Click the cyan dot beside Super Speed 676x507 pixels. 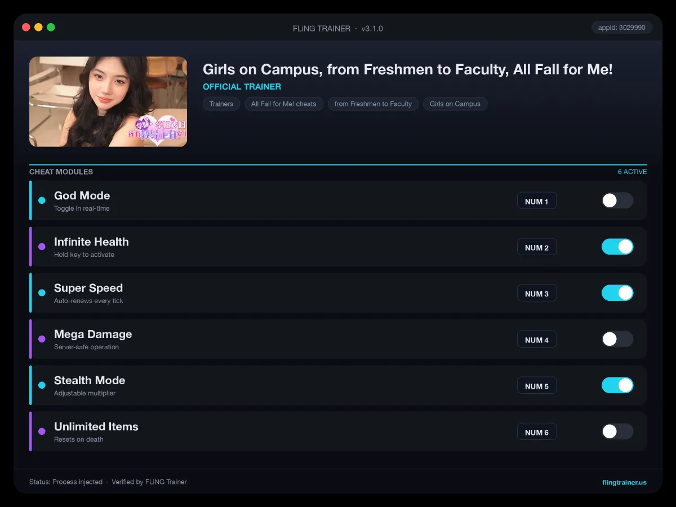pos(42,293)
